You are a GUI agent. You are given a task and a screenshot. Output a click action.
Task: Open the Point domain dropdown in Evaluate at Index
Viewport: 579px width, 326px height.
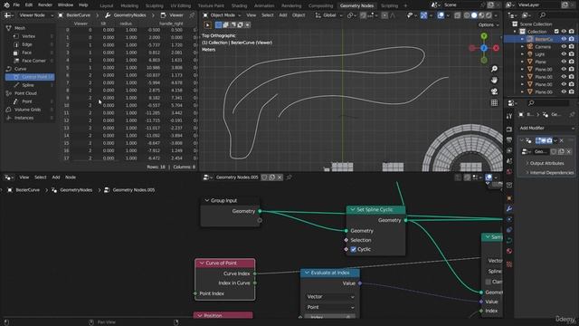coord(330,308)
